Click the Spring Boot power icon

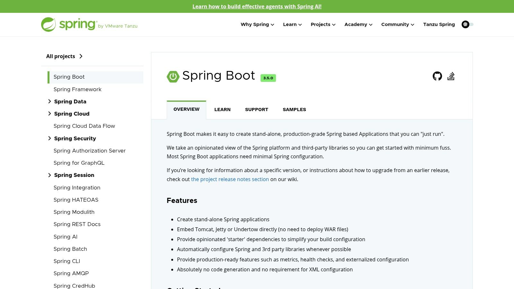[x=173, y=76]
